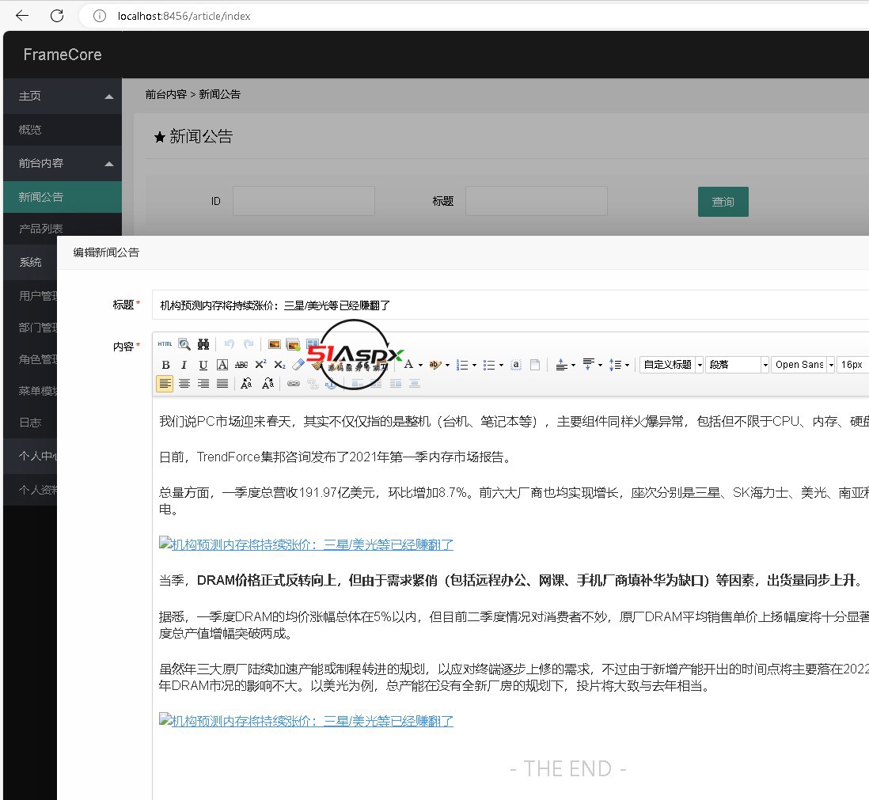Open font color dropdown arrow
This screenshot has width=869, height=800.
click(x=420, y=365)
